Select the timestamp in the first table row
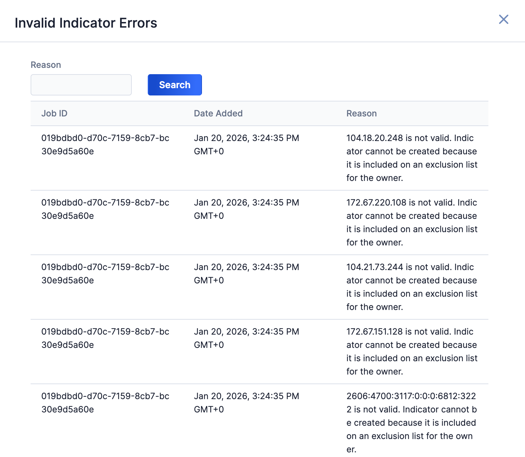525x457 pixels. coord(247,144)
